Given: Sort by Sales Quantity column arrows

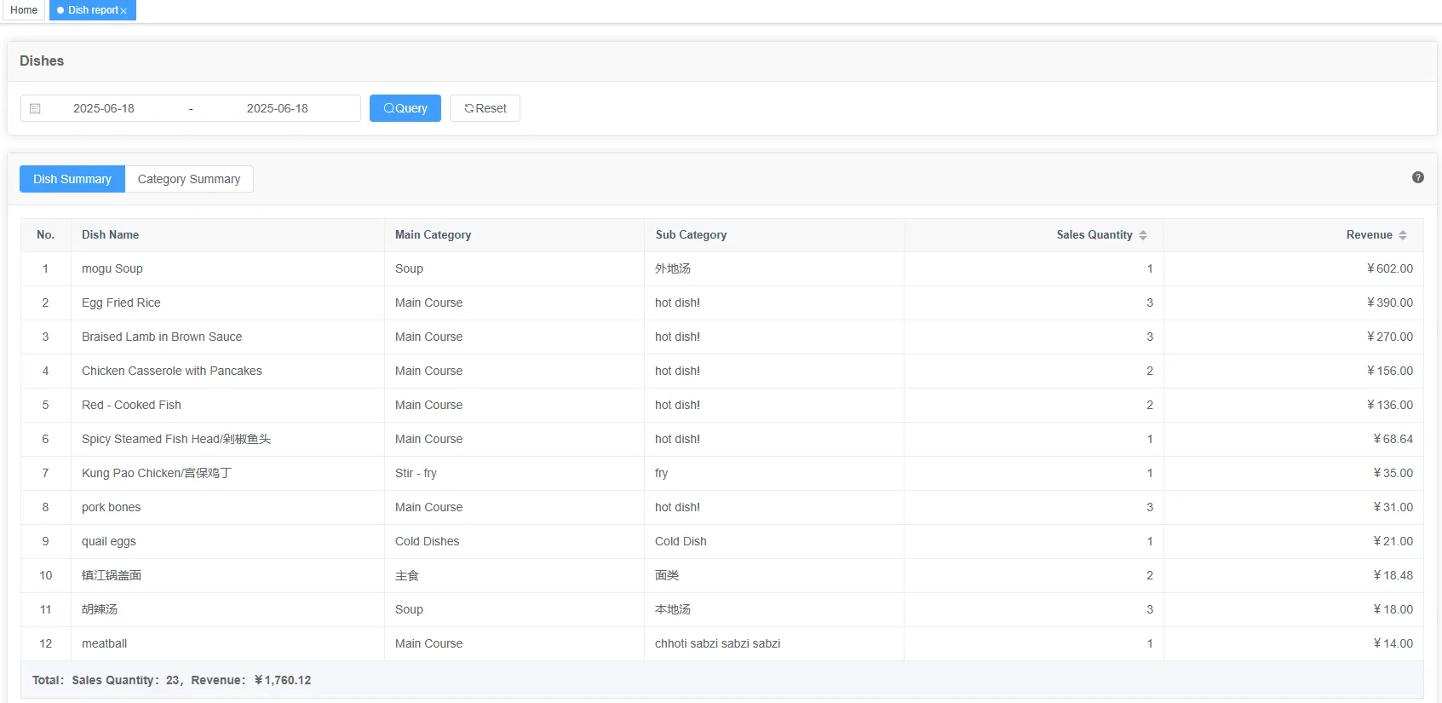Looking at the screenshot, I should click(x=1143, y=235).
